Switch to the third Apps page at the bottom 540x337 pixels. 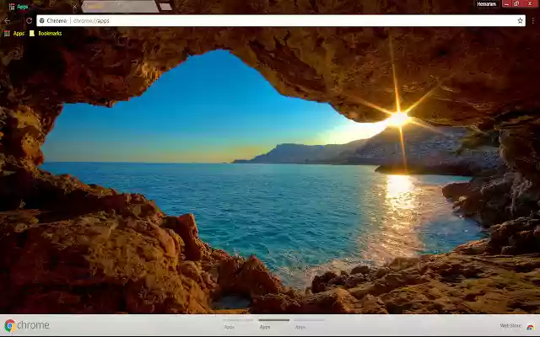(x=310, y=324)
